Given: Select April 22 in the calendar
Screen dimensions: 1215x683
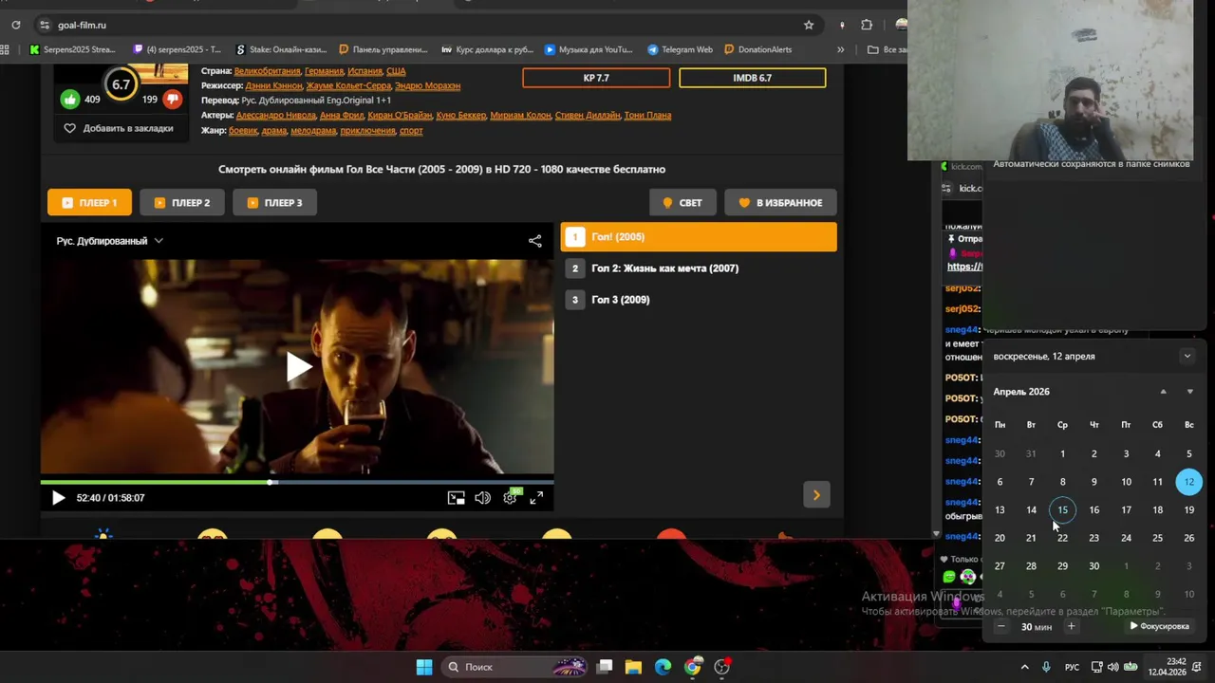Looking at the screenshot, I should point(1062,538).
